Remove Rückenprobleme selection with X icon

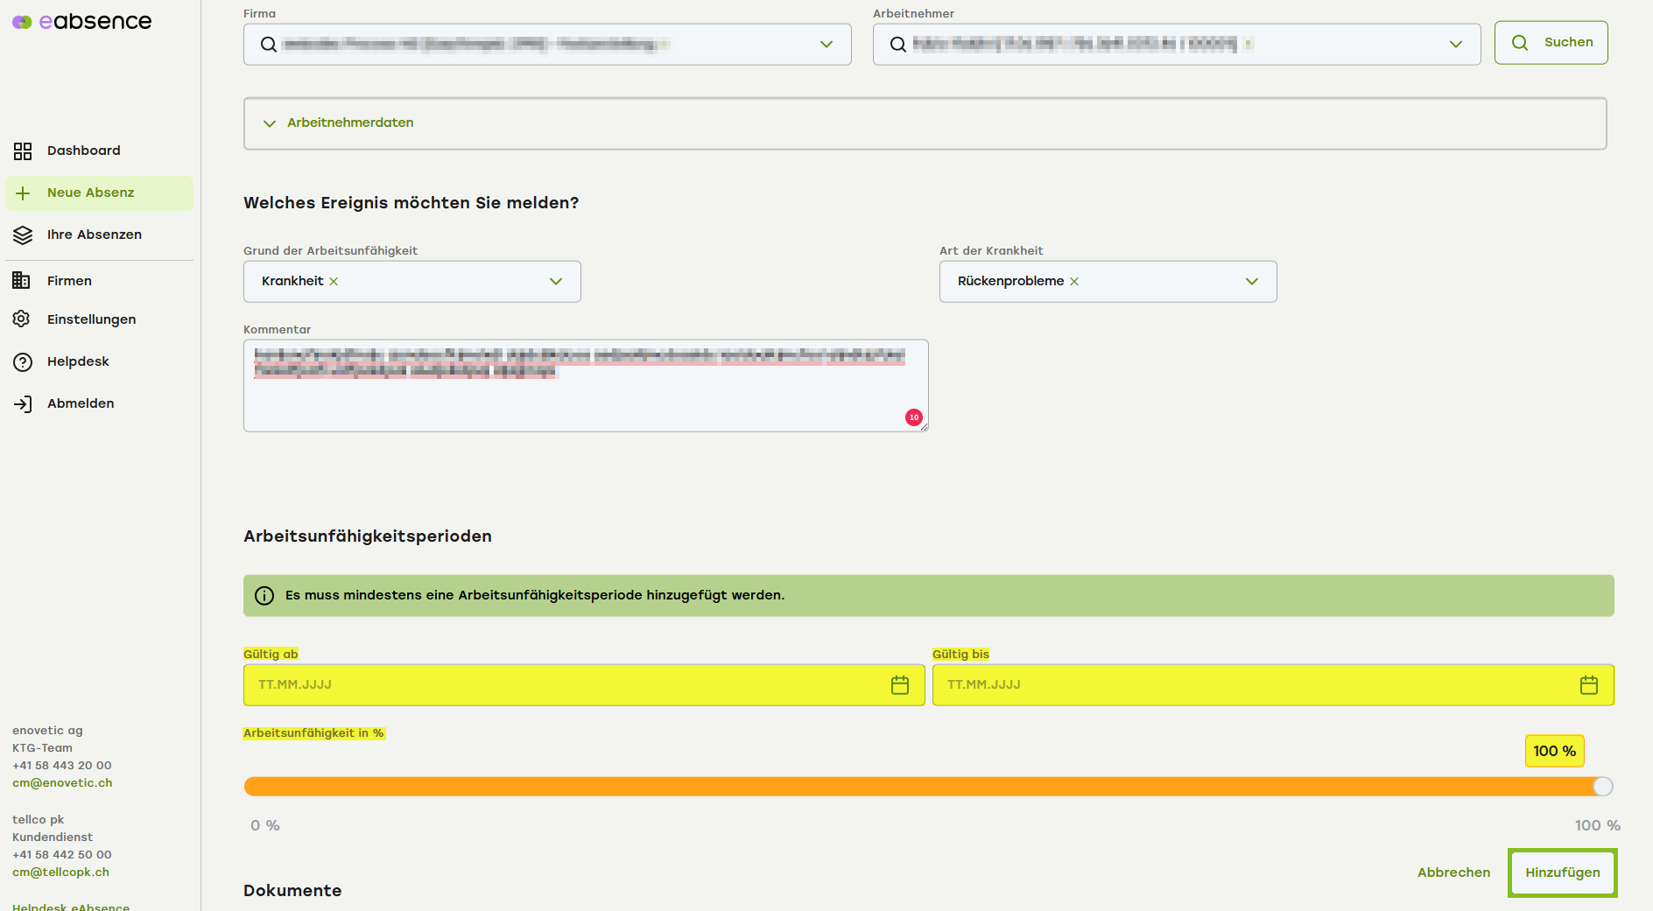[1074, 282]
